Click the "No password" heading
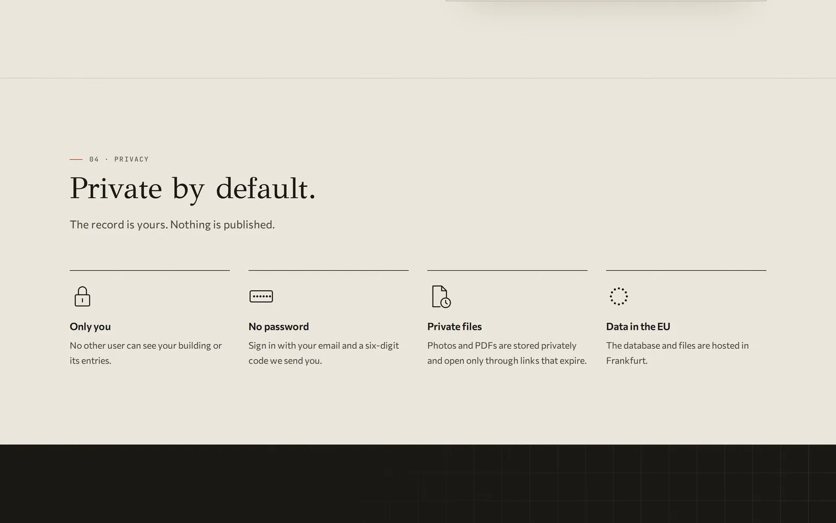This screenshot has height=523, width=836. 278,326
